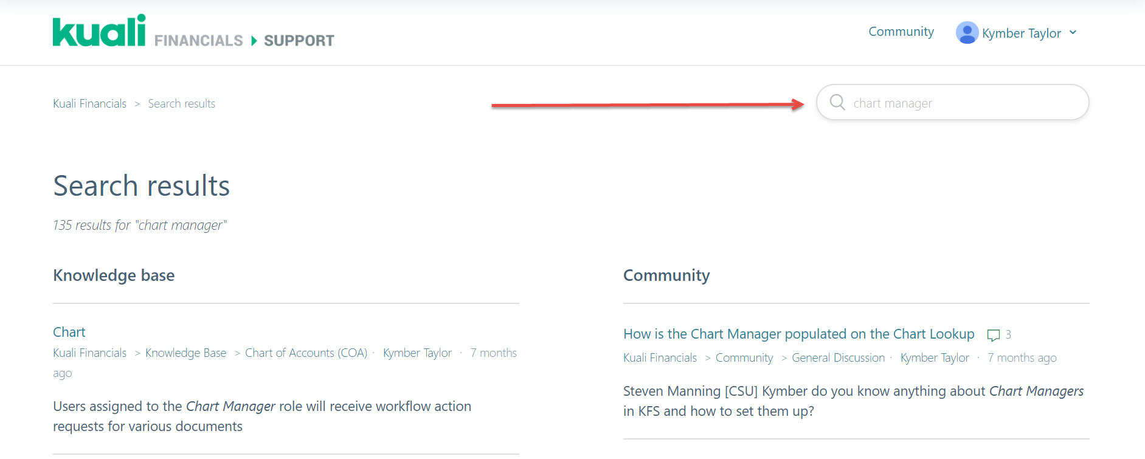Click Kymber Taylor author under Chart article
The height and width of the screenshot is (459, 1145).
click(x=417, y=353)
